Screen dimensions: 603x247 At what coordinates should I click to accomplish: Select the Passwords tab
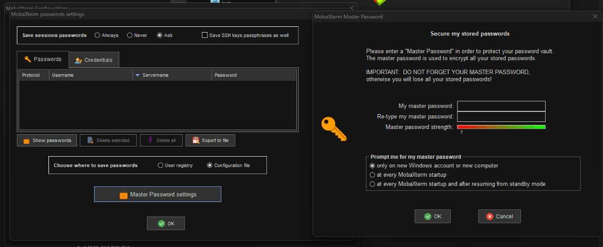(x=43, y=59)
